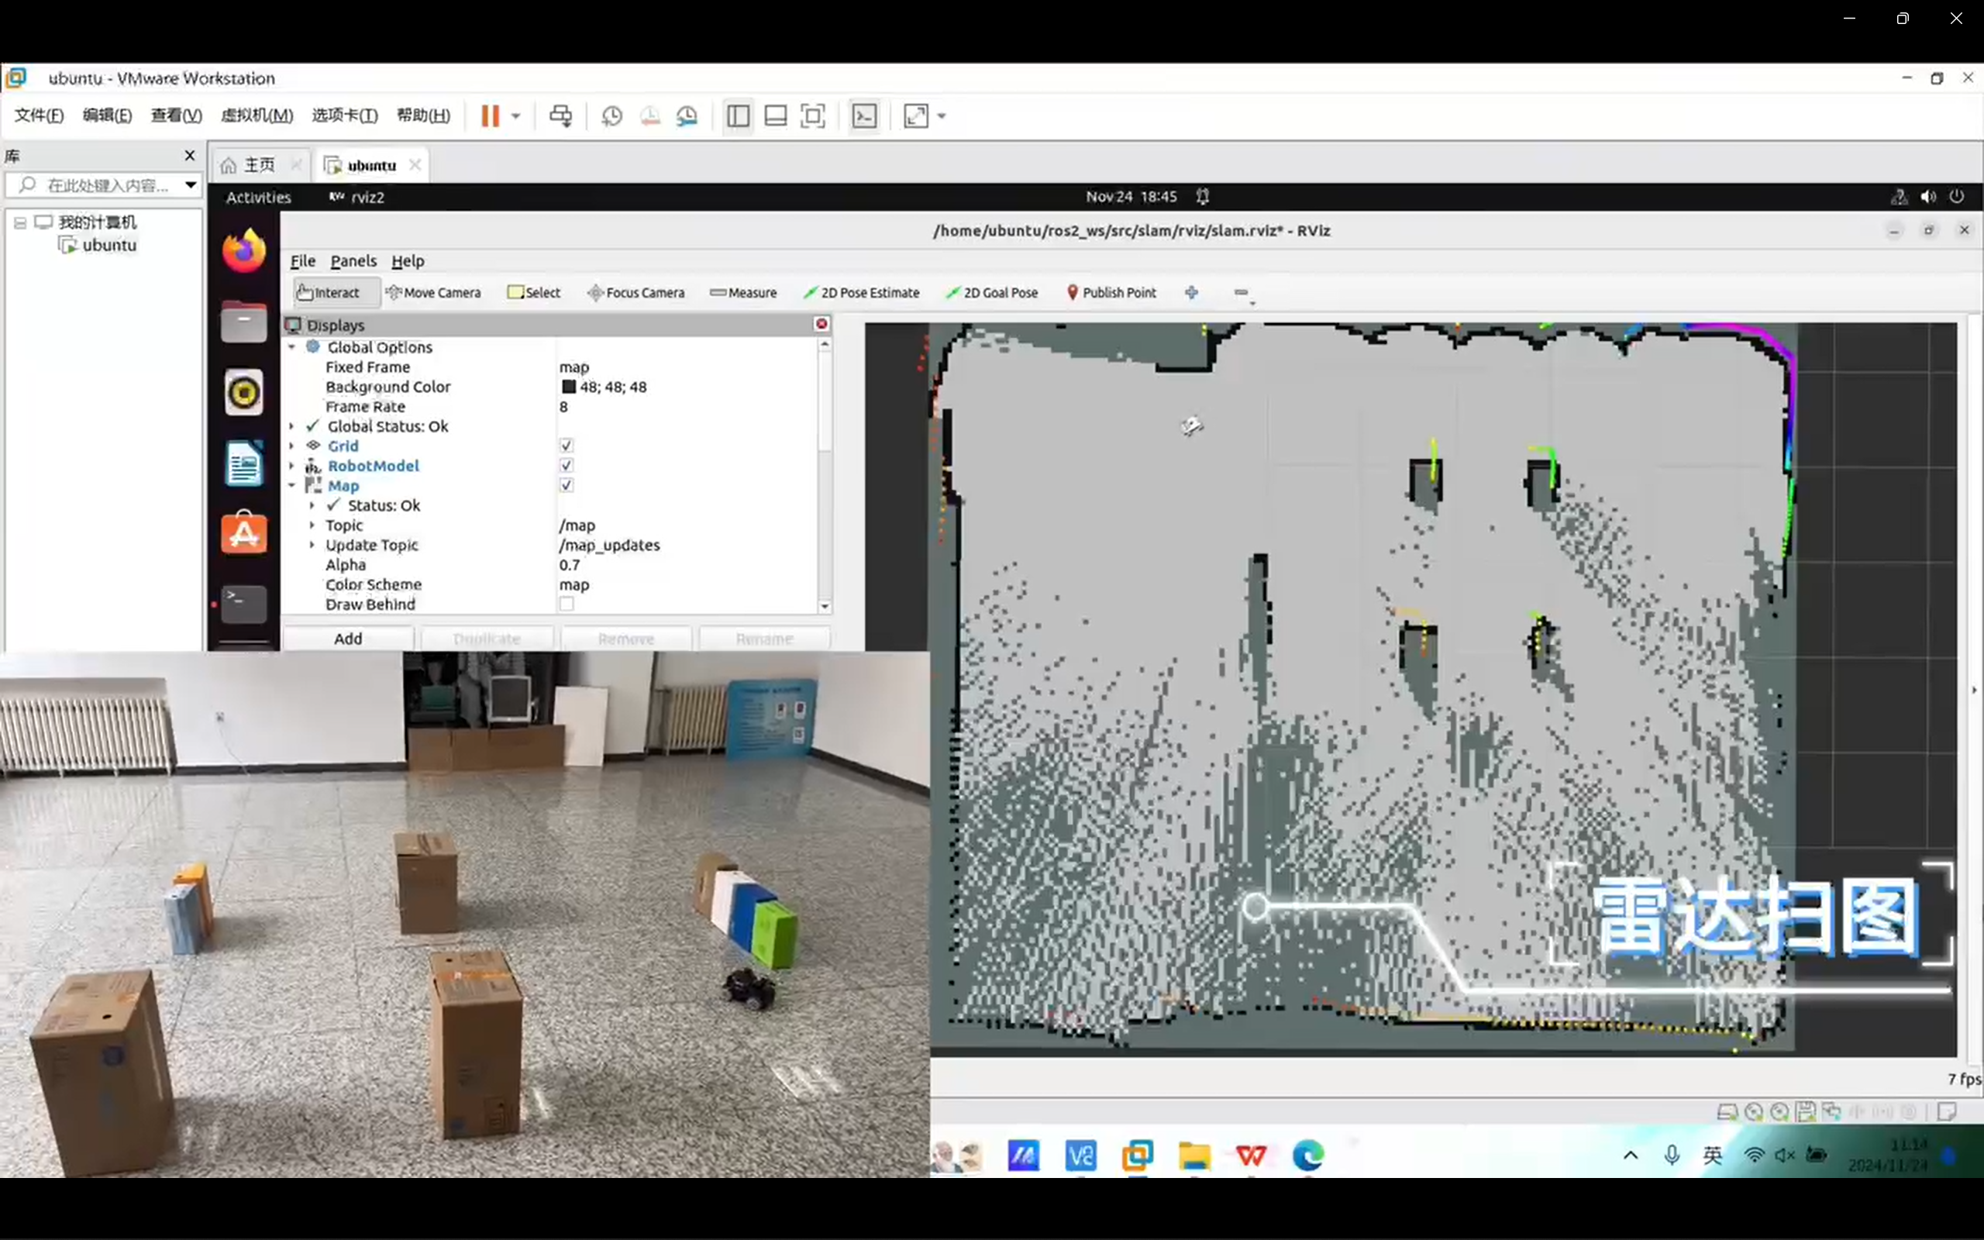Screen dimensions: 1984x1240
Task: Click the Background Color swatch
Action: pyautogui.click(x=568, y=387)
